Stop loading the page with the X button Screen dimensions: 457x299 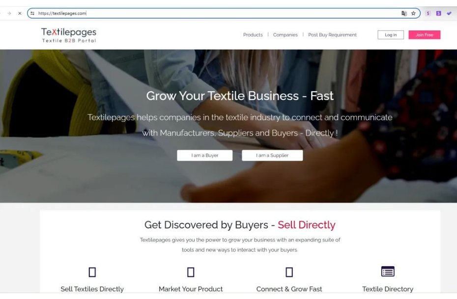(x=20, y=13)
